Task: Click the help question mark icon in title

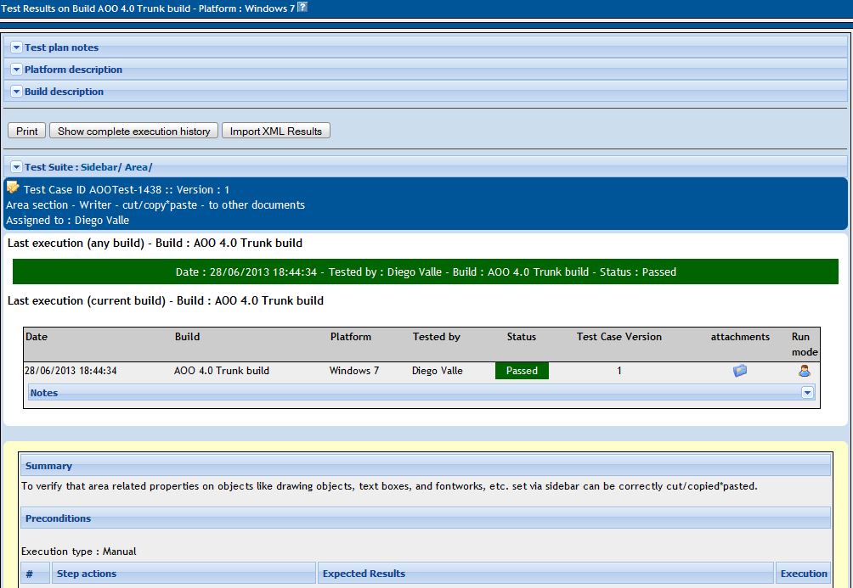Action: (x=302, y=7)
